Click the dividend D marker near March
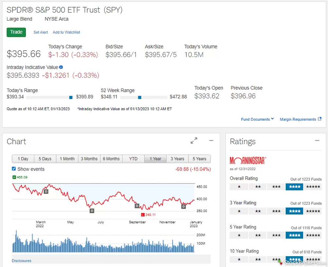The width and height of the screenshot is (328, 267). [46, 191]
